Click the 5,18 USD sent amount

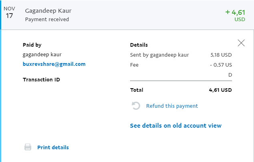point(221,55)
